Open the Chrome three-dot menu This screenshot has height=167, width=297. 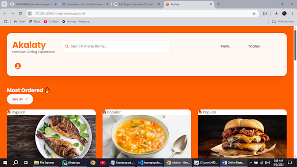pyautogui.click(x=292, y=14)
